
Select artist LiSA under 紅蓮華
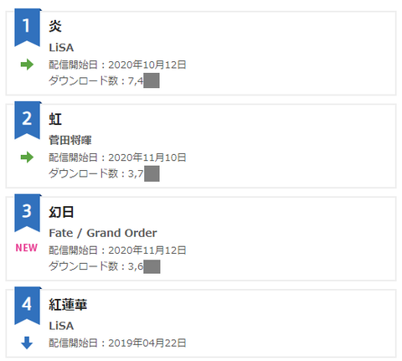click(x=61, y=326)
